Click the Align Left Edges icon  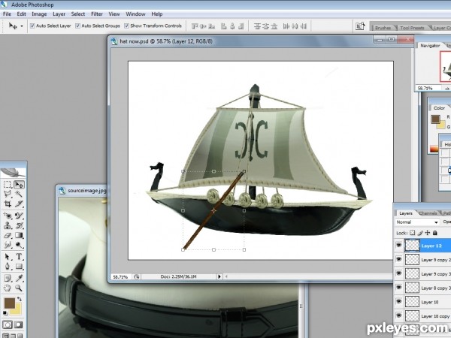click(224, 26)
